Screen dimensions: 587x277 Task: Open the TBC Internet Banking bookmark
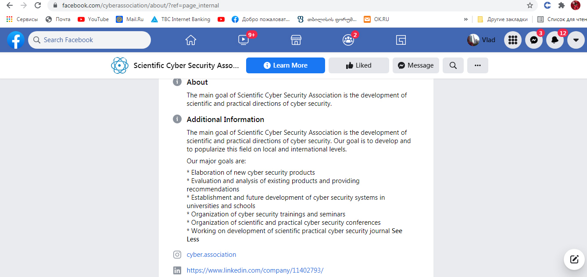(180, 19)
